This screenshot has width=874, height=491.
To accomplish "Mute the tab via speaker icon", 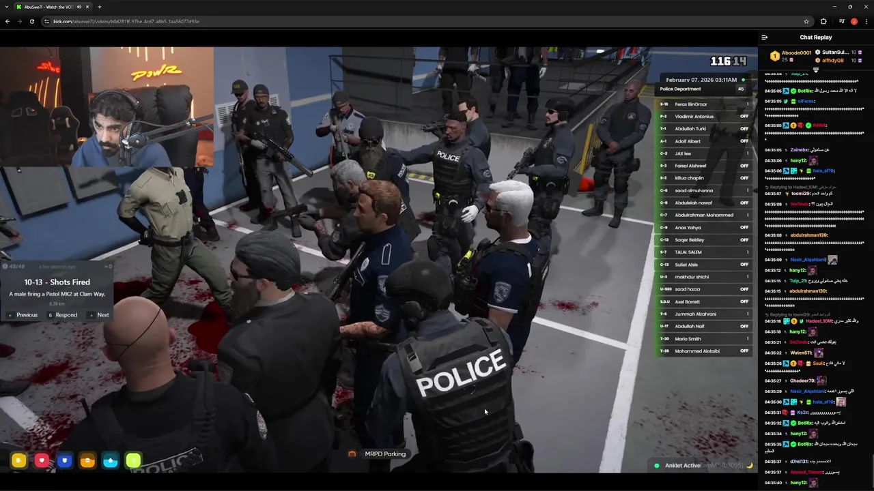I will [79, 7].
